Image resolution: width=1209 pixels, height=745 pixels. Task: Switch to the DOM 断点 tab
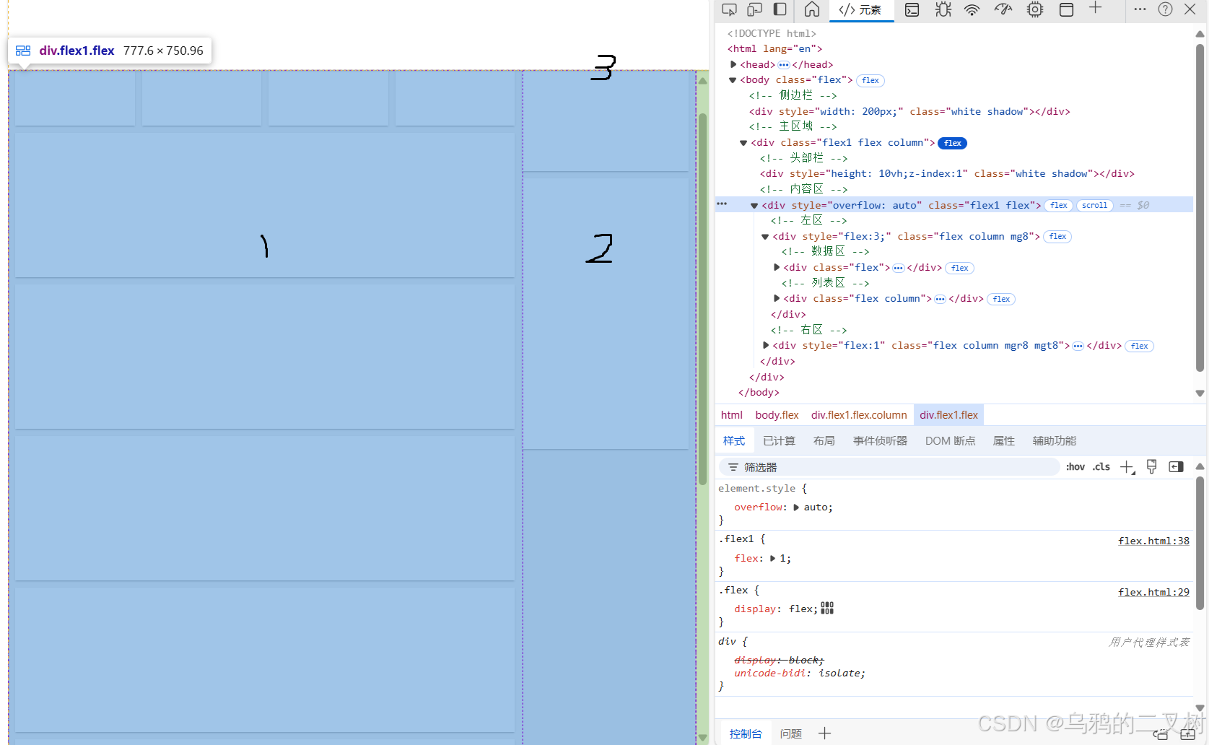(950, 440)
